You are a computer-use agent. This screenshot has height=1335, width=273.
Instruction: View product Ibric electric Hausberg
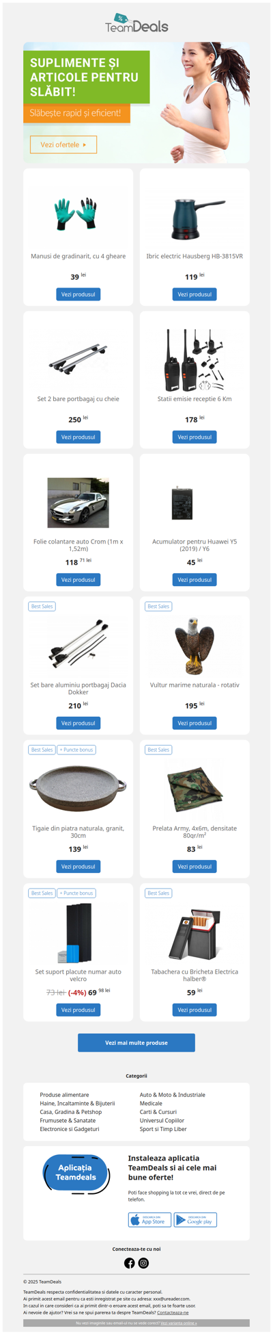click(195, 294)
